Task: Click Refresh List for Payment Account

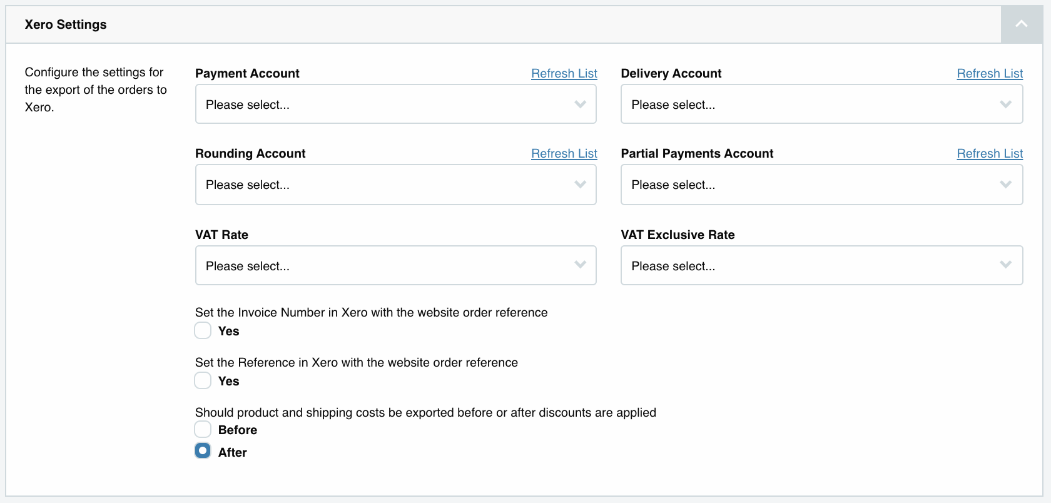Action: click(x=564, y=73)
